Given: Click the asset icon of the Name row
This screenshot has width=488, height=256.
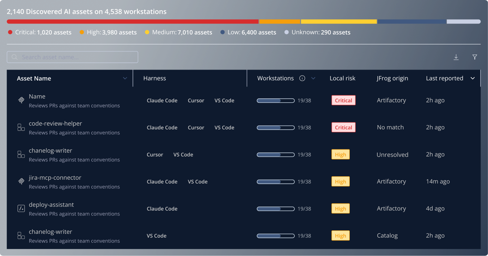Looking at the screenshot, I should point(21,100).
